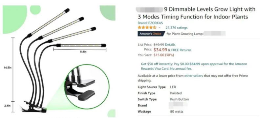Click the list price Details link
278x118 pixels.
point(170,45)
